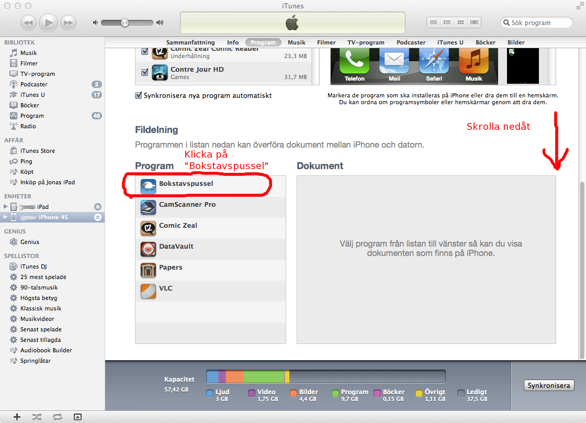Toggle repeat at the bottom bar
The image size is (586, 423).
coord(58,417)
